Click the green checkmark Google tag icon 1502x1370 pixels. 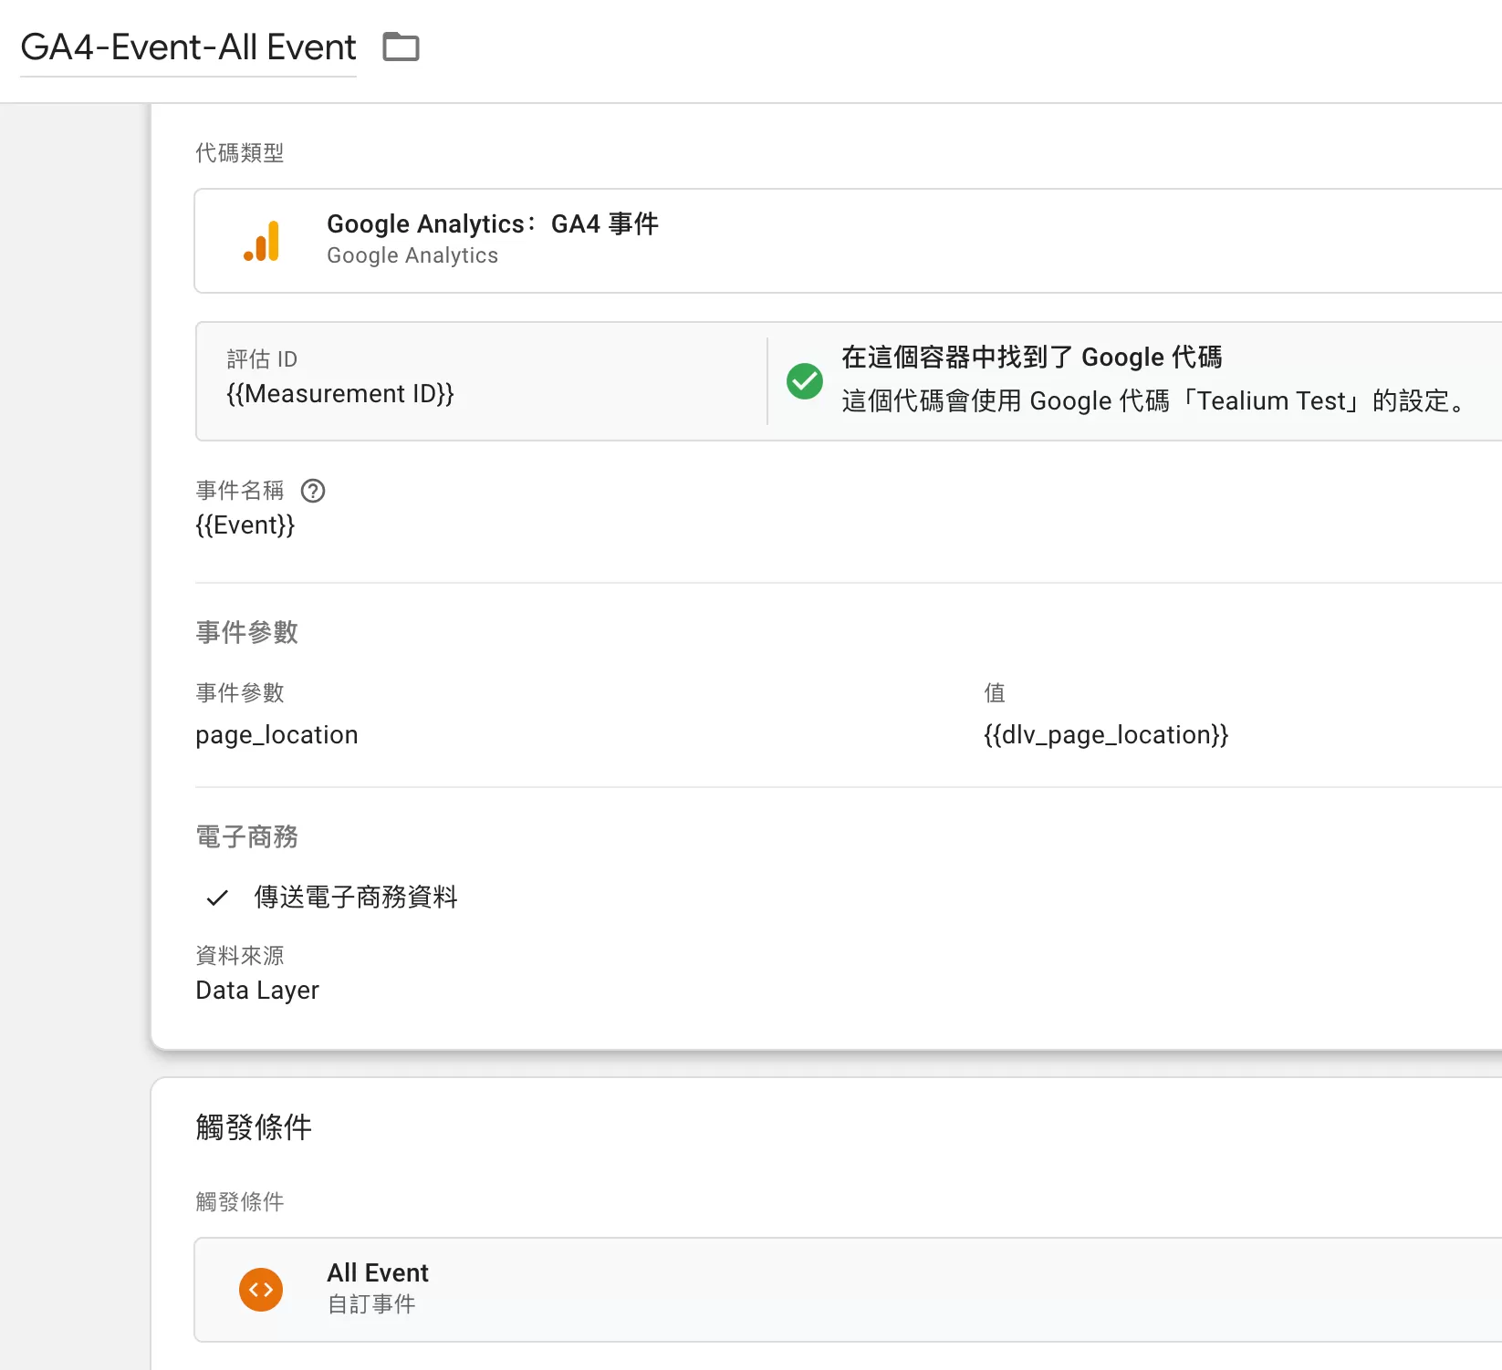pos(805,381)
